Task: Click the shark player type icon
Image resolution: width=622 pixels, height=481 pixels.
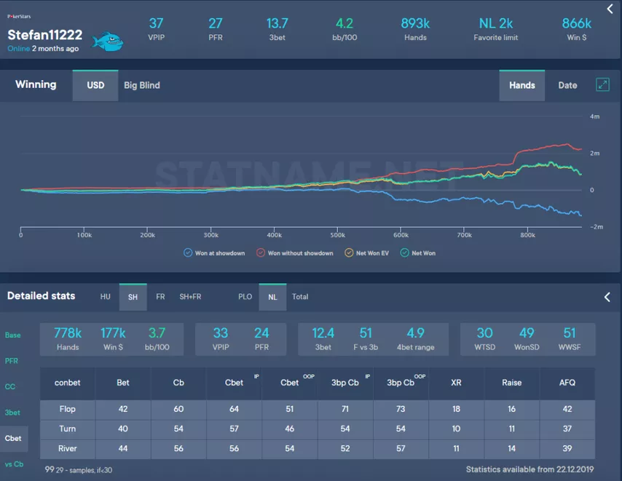Action: (x=107, y=41)
